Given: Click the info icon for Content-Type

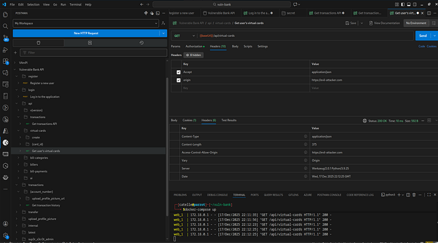Looking at the screenshot, I should tap(305, 136).
